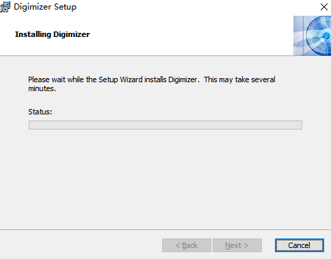Click the blue disc graphic in the banner
This screenshot has width=331, height=259.
click(x=319, y=36)
